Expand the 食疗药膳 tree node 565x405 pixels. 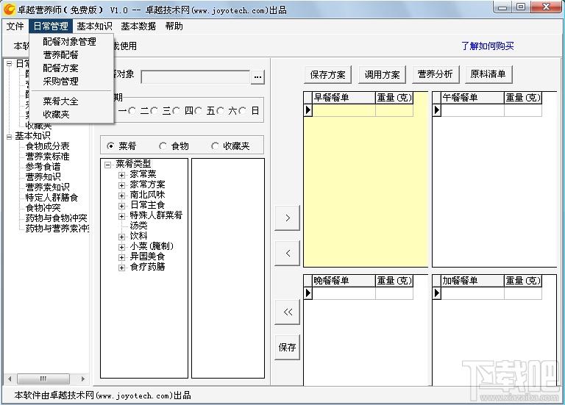coord(122,268)
